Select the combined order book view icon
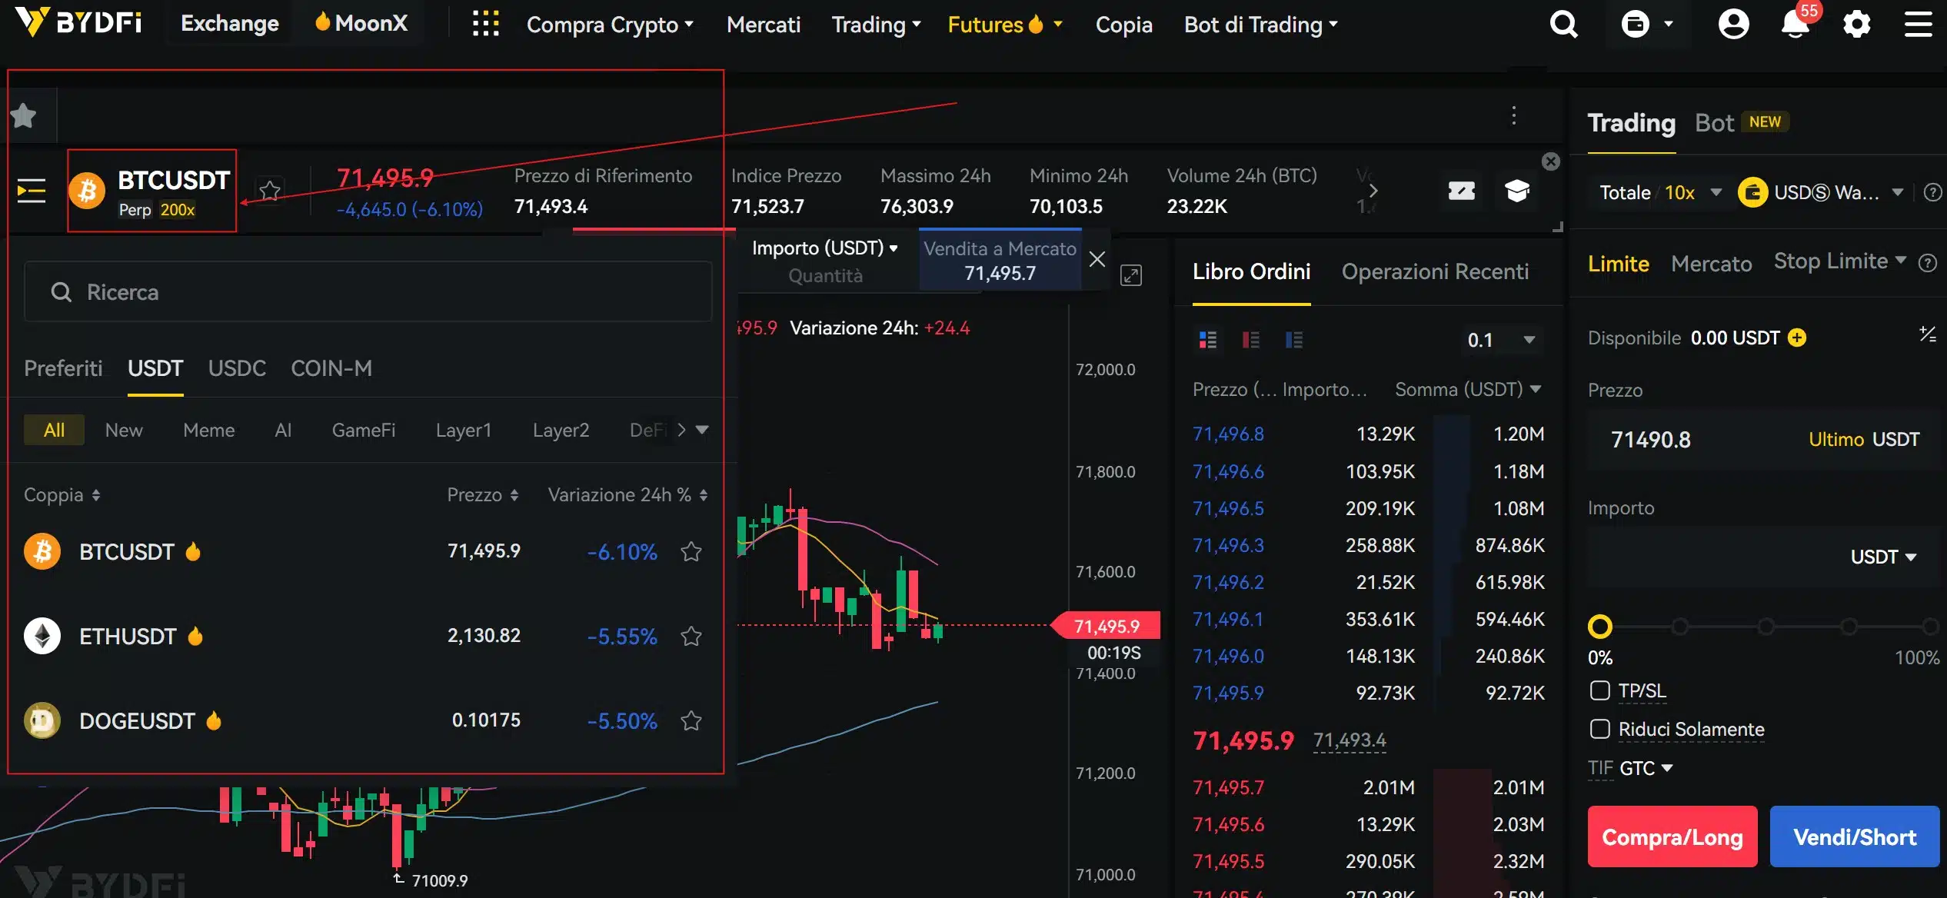Image resolution: width=1947 pixels, height=898 pixels. click(x=1208, y=340)
